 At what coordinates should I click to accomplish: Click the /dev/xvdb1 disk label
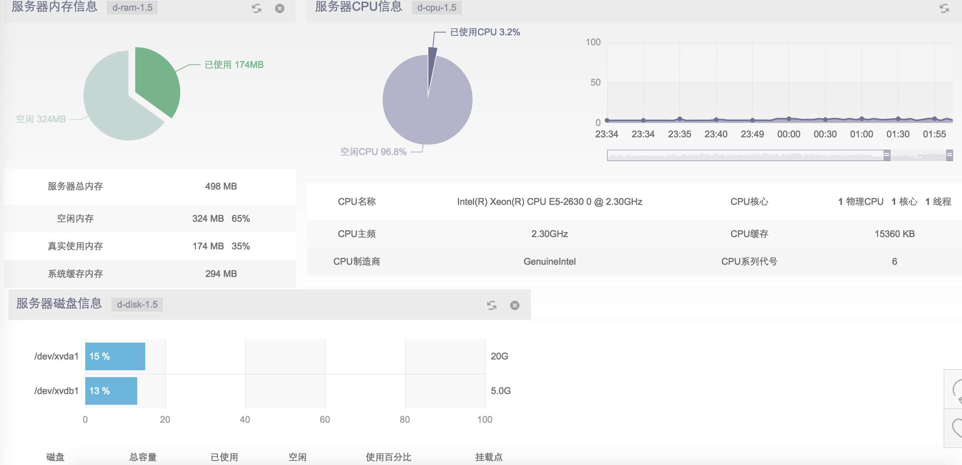click(x=56, y=391)
